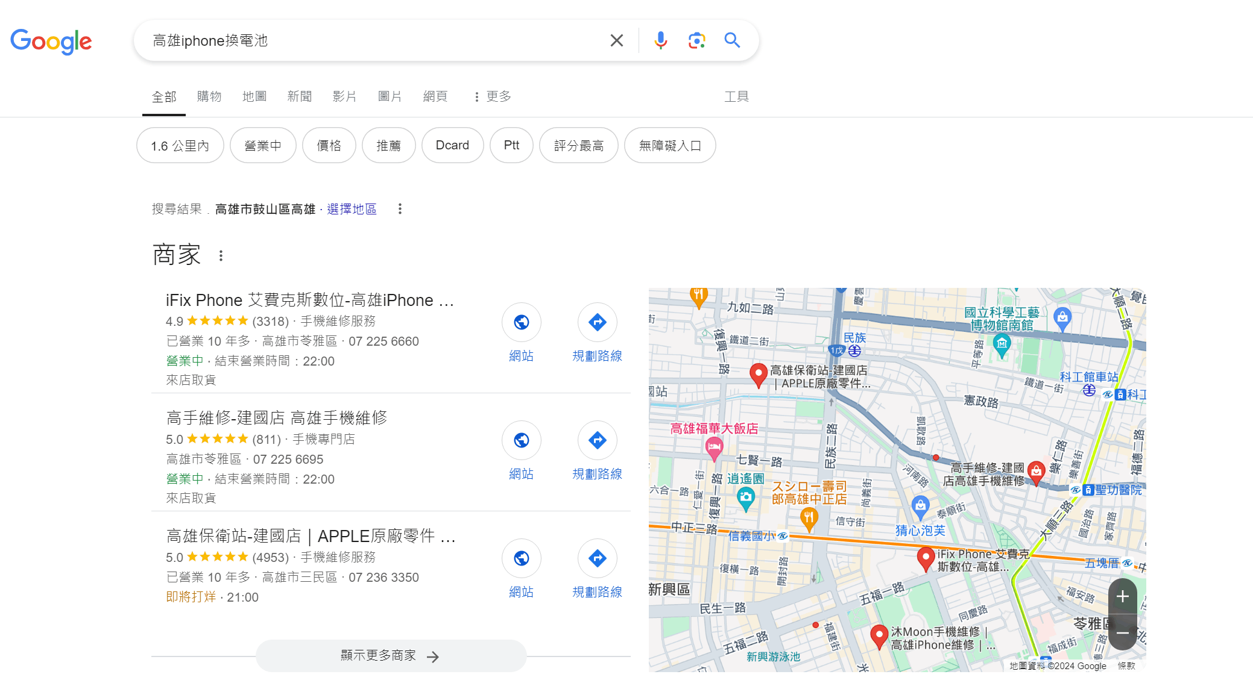Viewport: 1253px width, 692px height.
Task: Click directions icon for 高手維修-建國店
Action: (597, 440)
